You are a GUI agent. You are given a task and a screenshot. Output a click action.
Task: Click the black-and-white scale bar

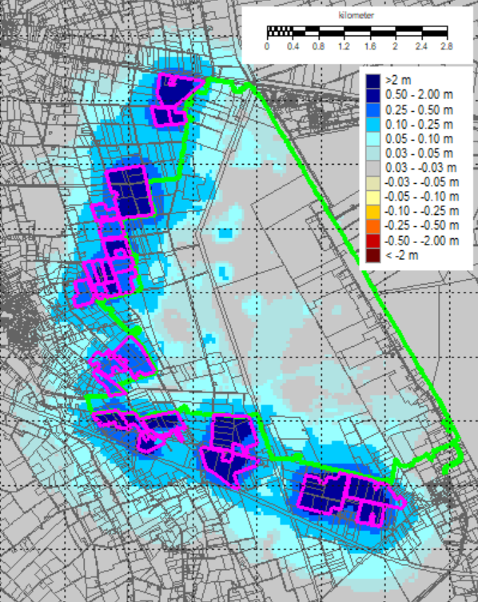pos(357,31)
